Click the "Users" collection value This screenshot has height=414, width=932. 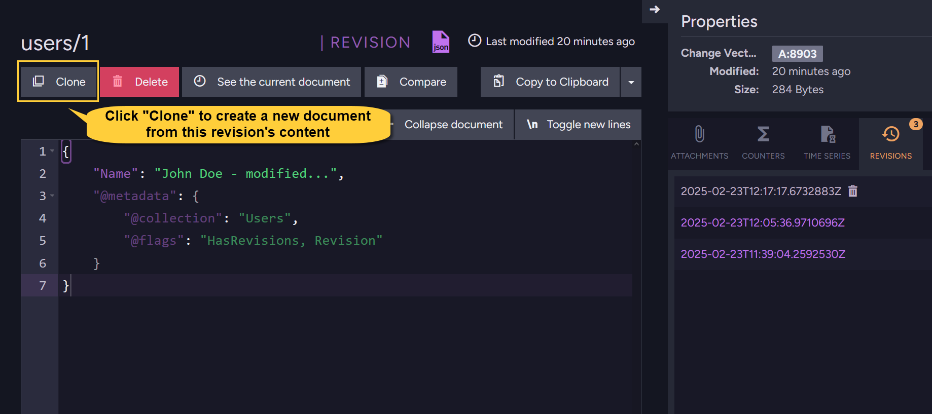click(265, 218)
